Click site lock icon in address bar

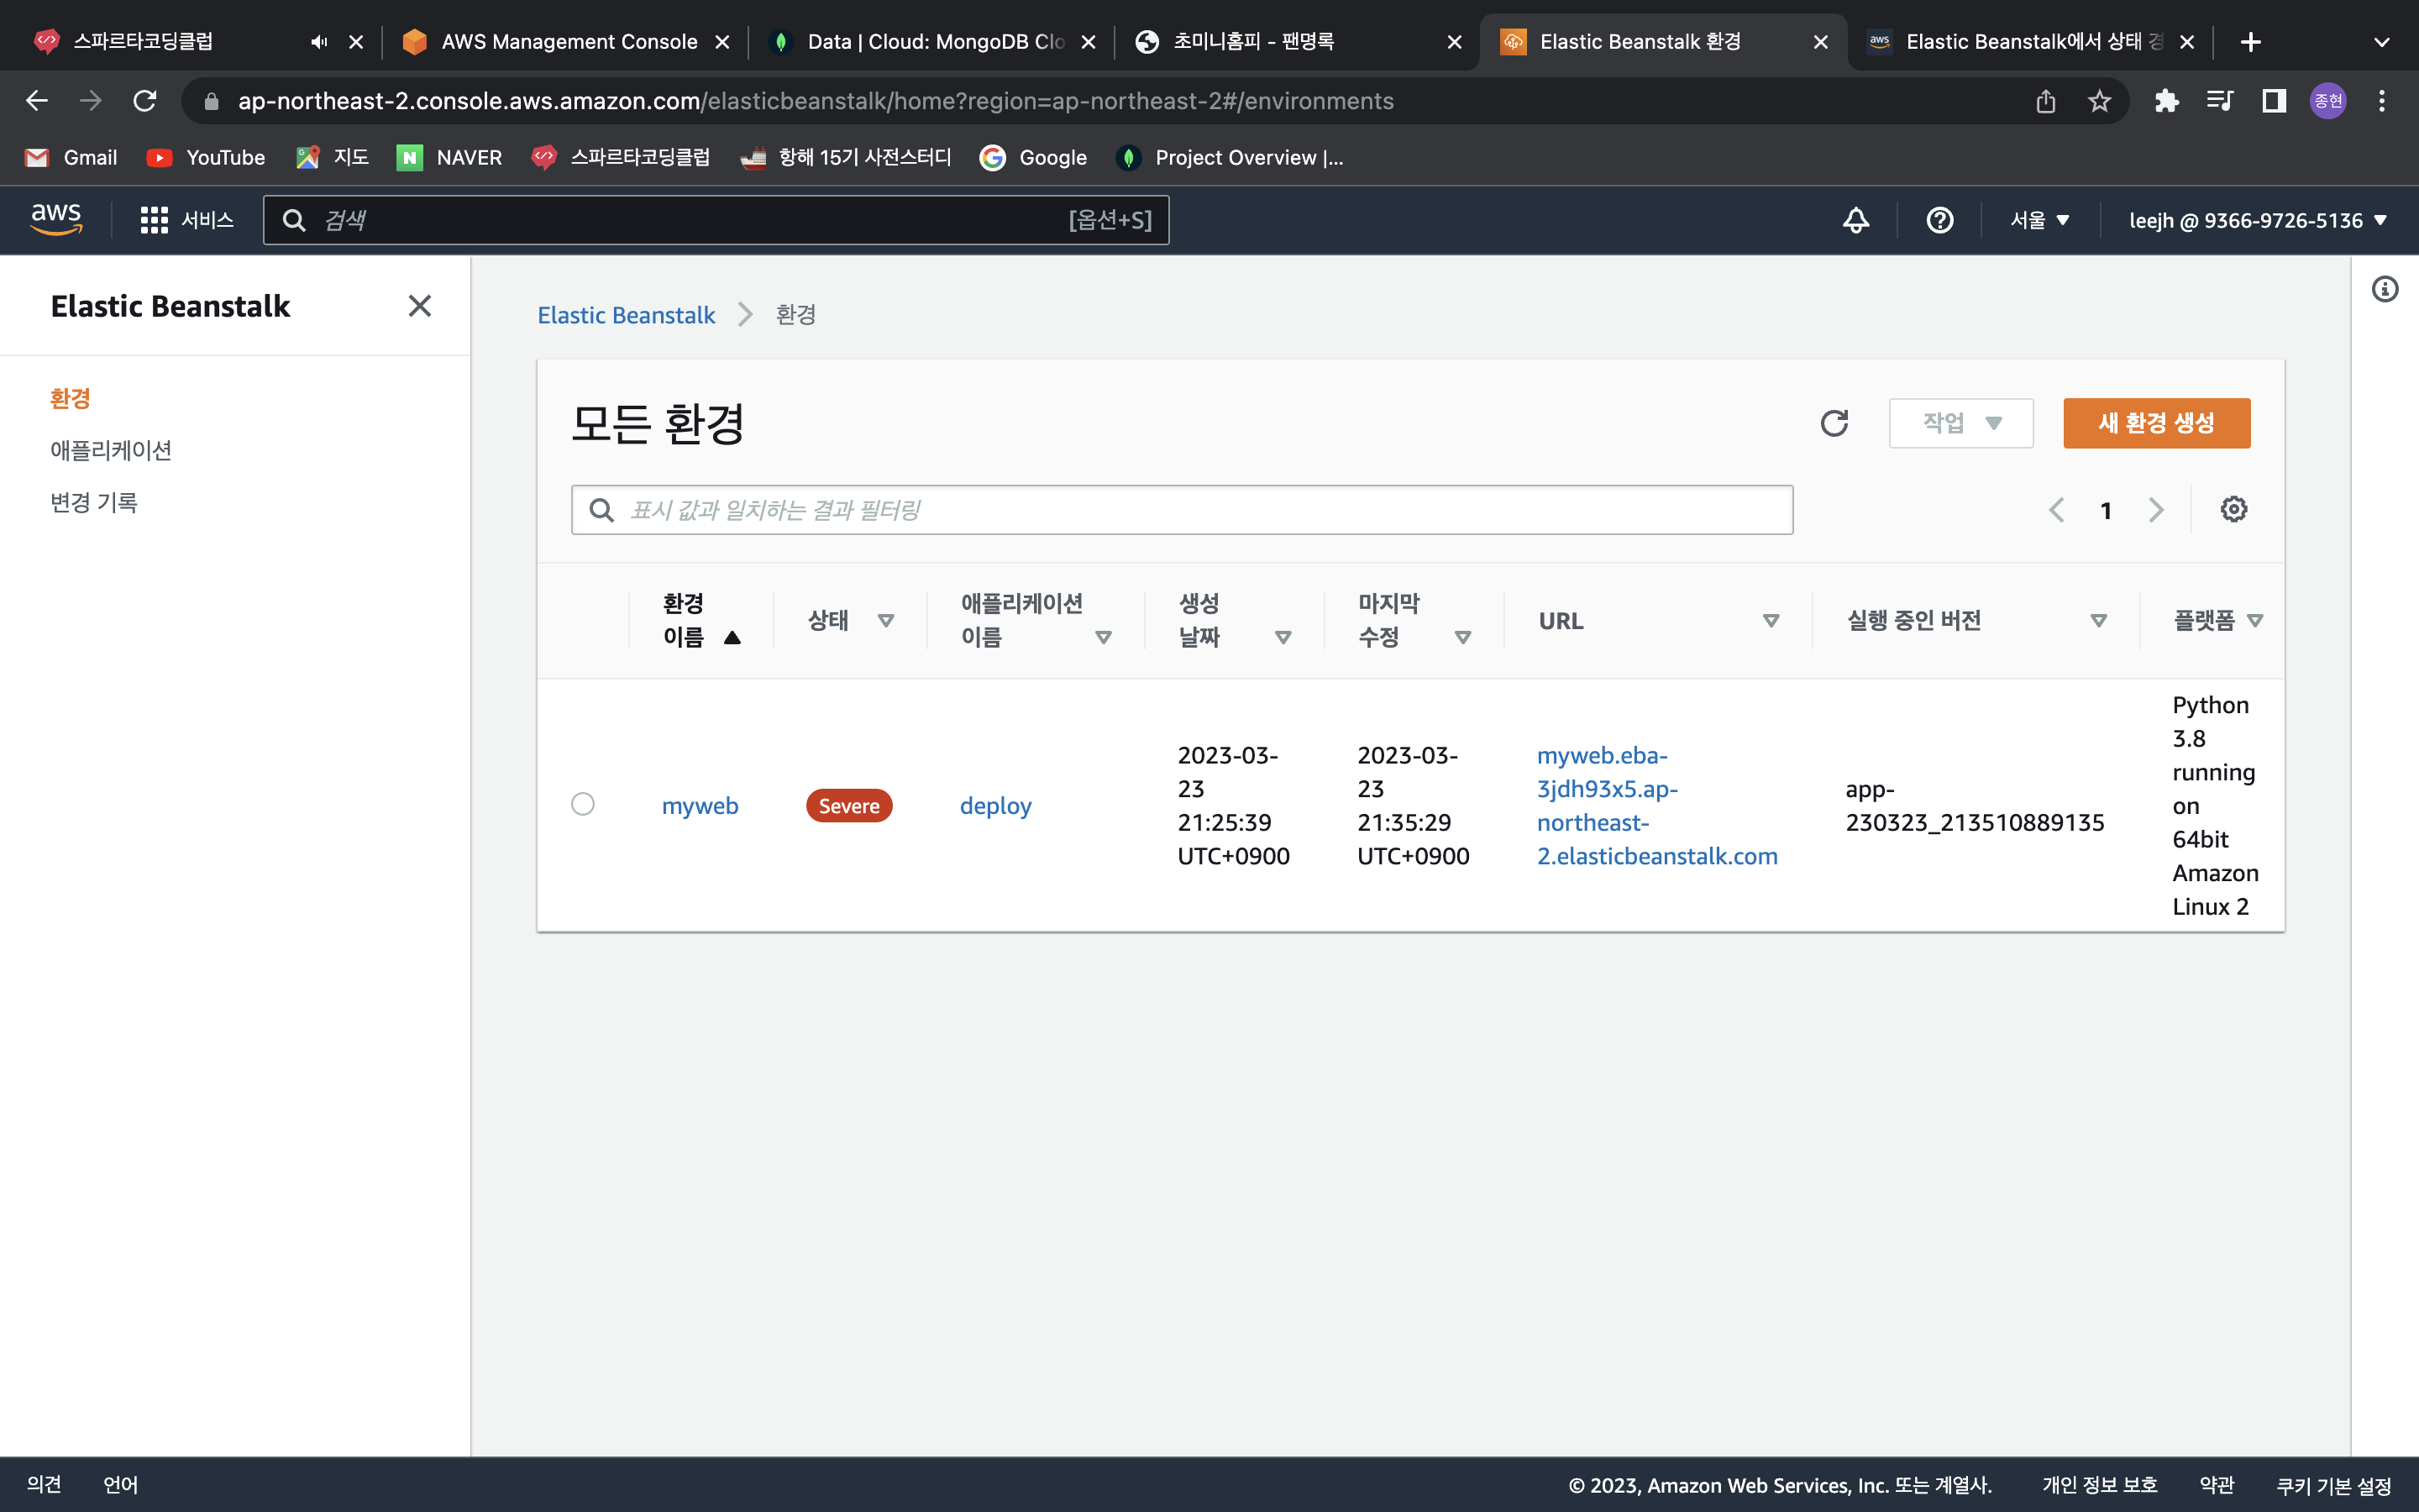[x=211, y=101]
